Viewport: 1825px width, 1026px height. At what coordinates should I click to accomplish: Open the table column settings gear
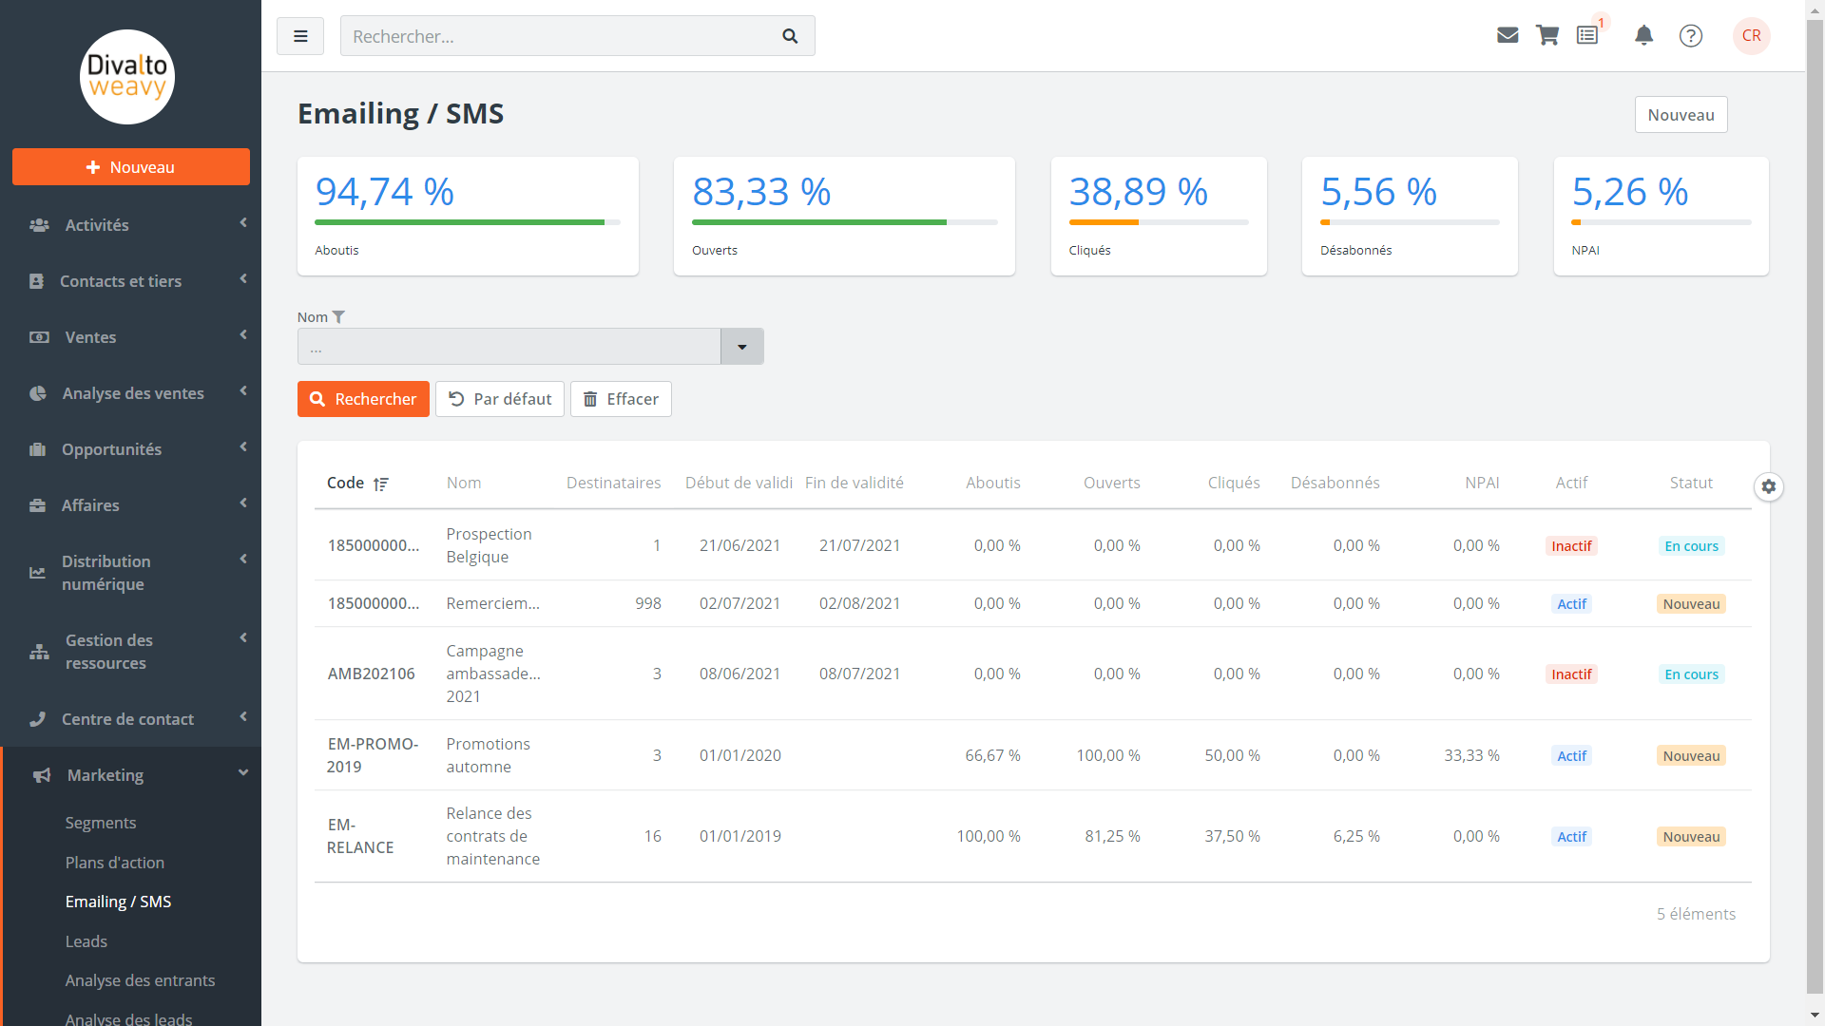(1769, 486)
